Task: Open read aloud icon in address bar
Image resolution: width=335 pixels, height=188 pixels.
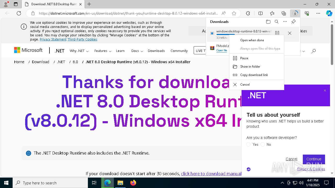Action: tap(224, 13)
